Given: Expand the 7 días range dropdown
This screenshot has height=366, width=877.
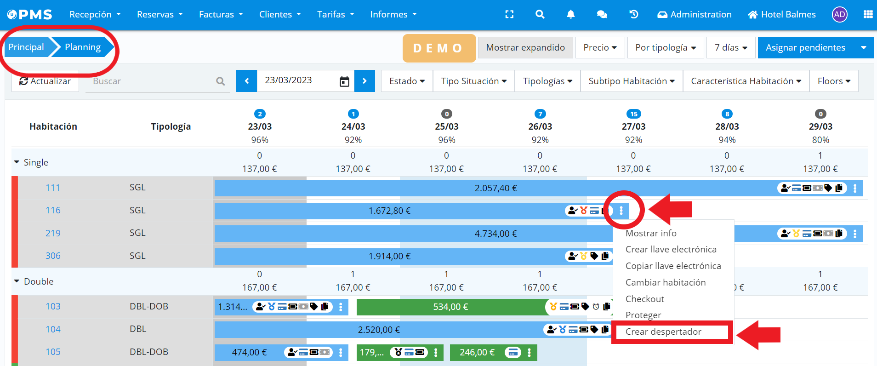Looking at the screenshot, I should pos(730,48).
